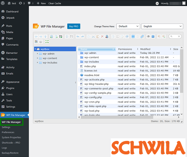Click the Create archive toolbar icon
Image resolution: width=187 pixels, height=157 pixels.
[x=164, y=37]
